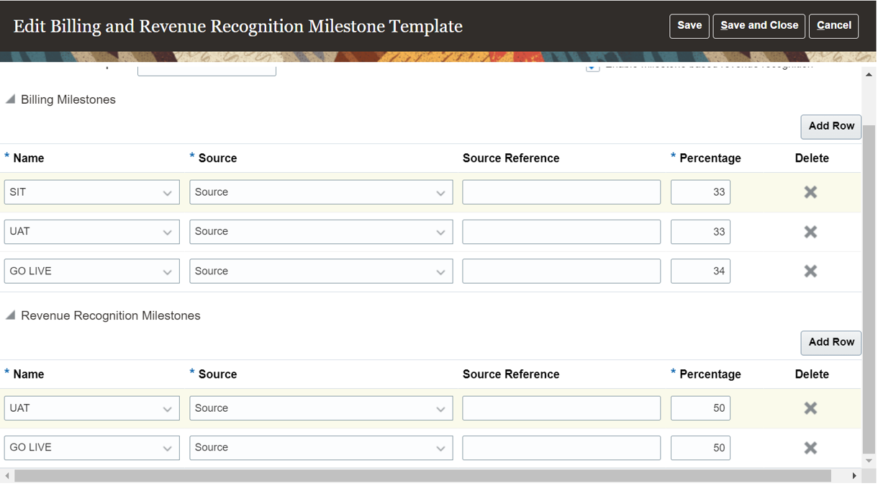878x486 pixels.
Task: Delete the UAT revenue recognition row
Action: pyautogui.click(x=810, y=408)
